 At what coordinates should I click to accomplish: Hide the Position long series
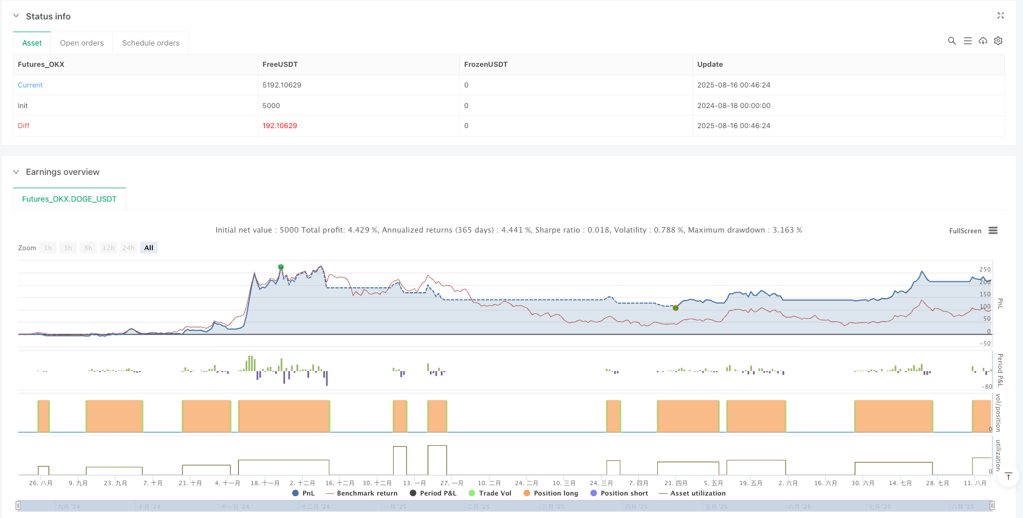point(550,493)
